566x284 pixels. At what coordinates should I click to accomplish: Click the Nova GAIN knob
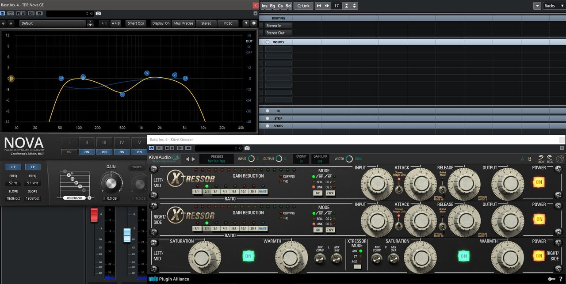click(111, 182)
